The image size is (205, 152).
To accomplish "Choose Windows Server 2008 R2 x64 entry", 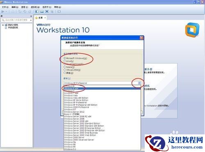I will point(102,116).
